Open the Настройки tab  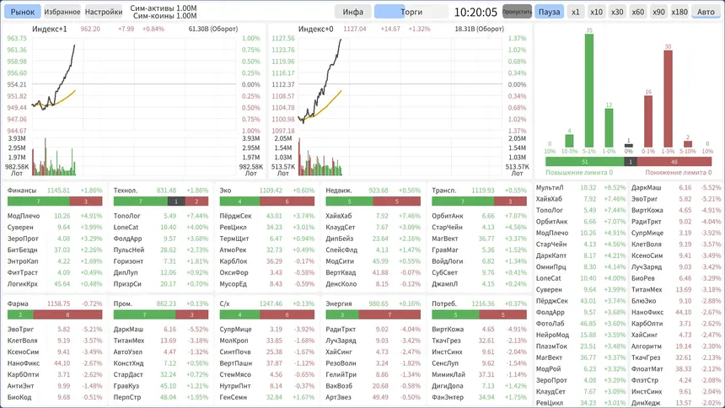pyautogui.click(x=104, y=12)
